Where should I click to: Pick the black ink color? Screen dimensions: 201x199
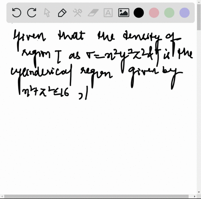[139, 13]
